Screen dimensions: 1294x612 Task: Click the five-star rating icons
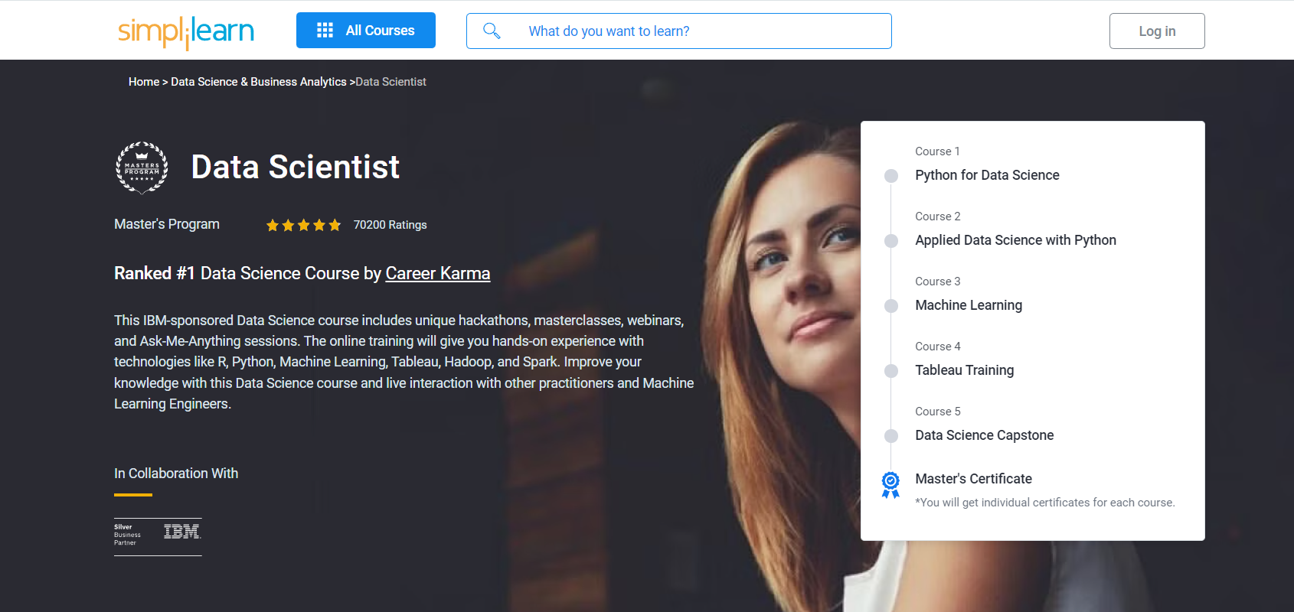pyautogui.click(x=303, y=225)
